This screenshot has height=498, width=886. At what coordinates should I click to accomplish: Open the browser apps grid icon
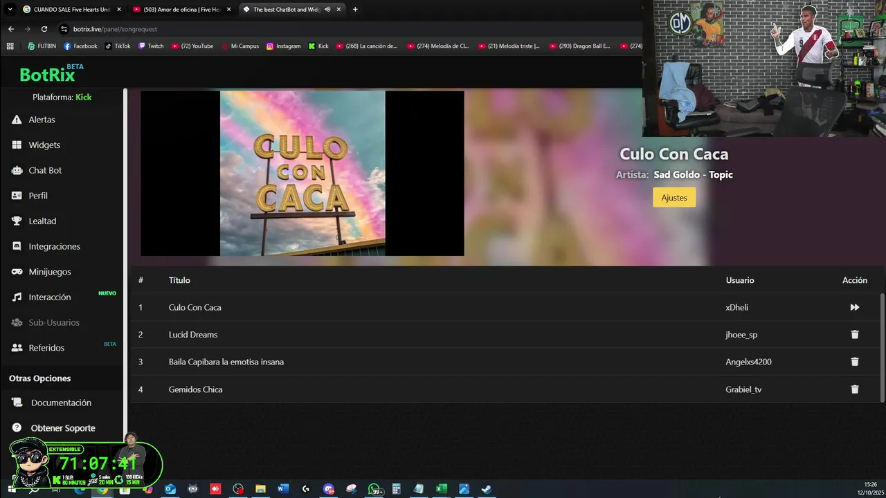click(10, 46)
